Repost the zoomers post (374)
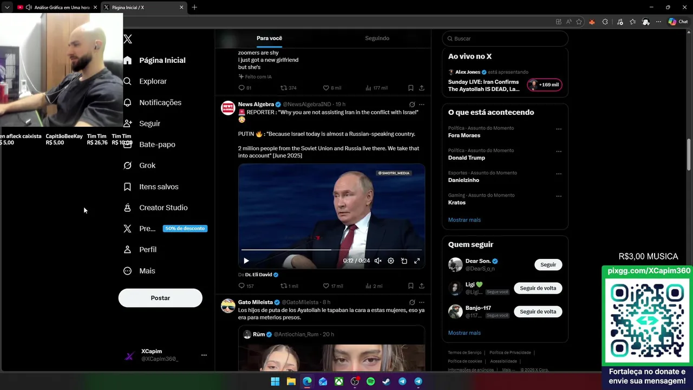Screen dimensions: 693x390 click(288, 88)
